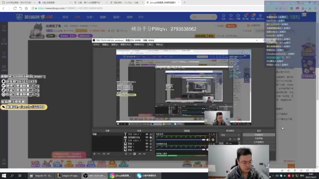The image size is (319, 179).
Task: Bookmark the page with the star icon in toolbar
Action: coord(26,8)
